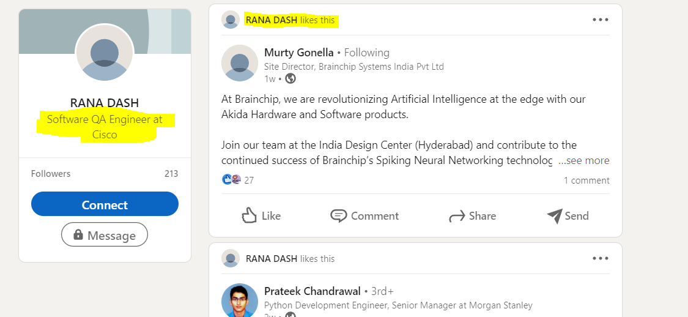Open the 1 comment link
The width and height of the screenshot is (688, 317).
point(586,181)
